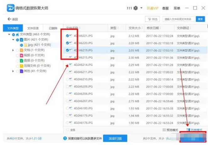Click the file list vertical scrollbar
This screenshot has height=145, width=208.
pos(207,26)
